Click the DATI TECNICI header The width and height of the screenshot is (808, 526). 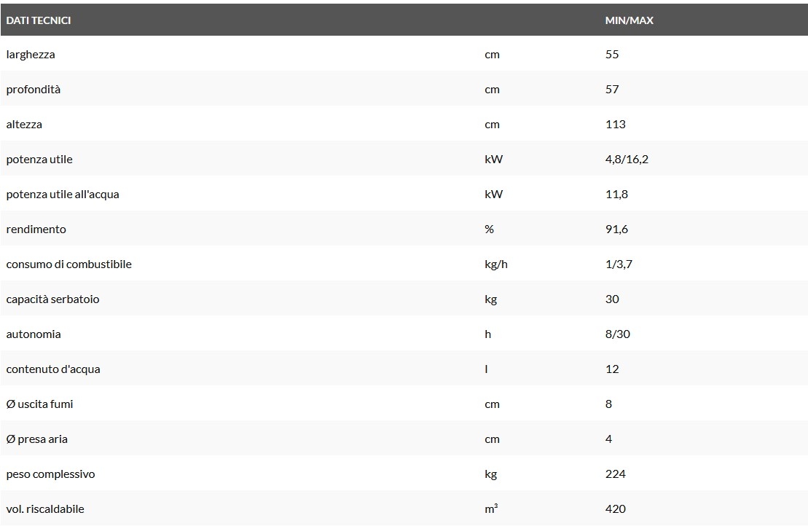(x=39, y=20)
